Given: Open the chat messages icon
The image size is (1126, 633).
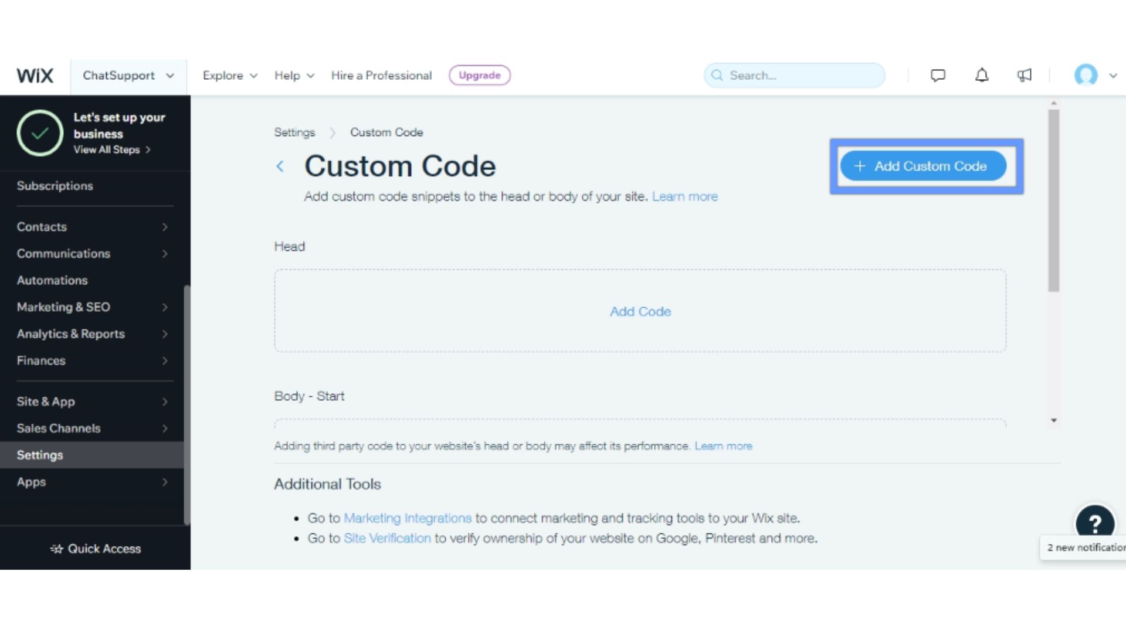Looking at the screenshot, I should 938,75.
